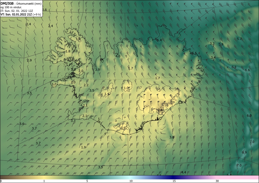Viewport: 259px width, 183px height.
Task: Click the 'DMI/IGB : Úrkomumætti (mm)' title line
Action: (x=21, y=3)
